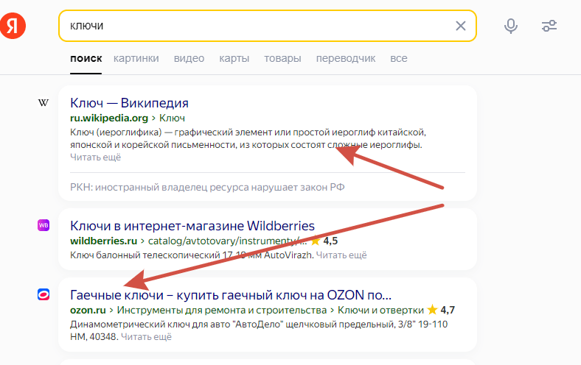Viewport: 581px width, 365px height.
Task: Visit ru.wikipedia.org domain link
Action: (109, 118)
